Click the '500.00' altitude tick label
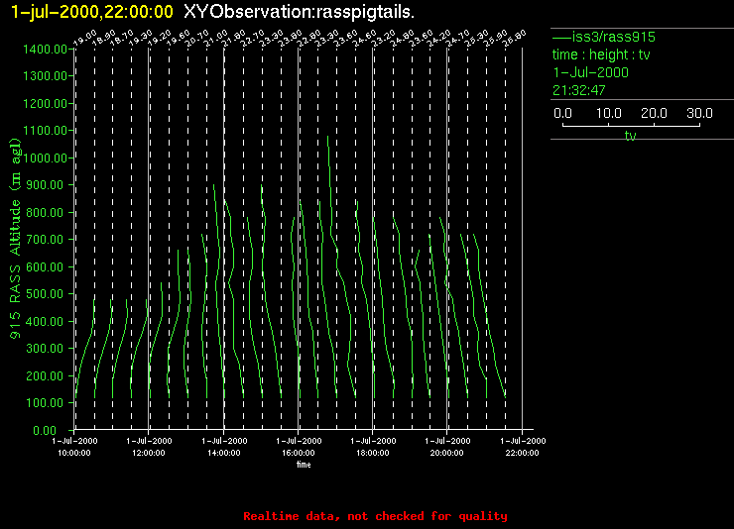 tap(47, 294)
